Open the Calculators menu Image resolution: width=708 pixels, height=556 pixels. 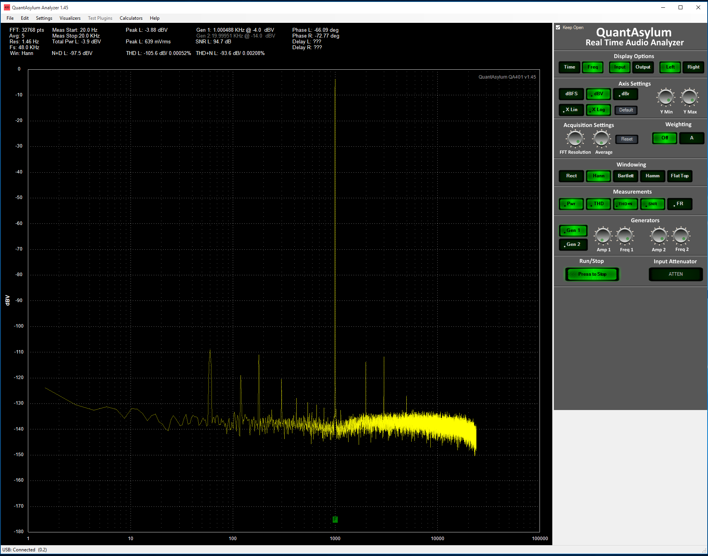point(131,18)
